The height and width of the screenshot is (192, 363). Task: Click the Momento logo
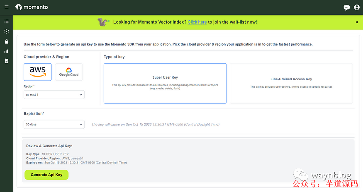pyautogui.click(x=32, y=7)
